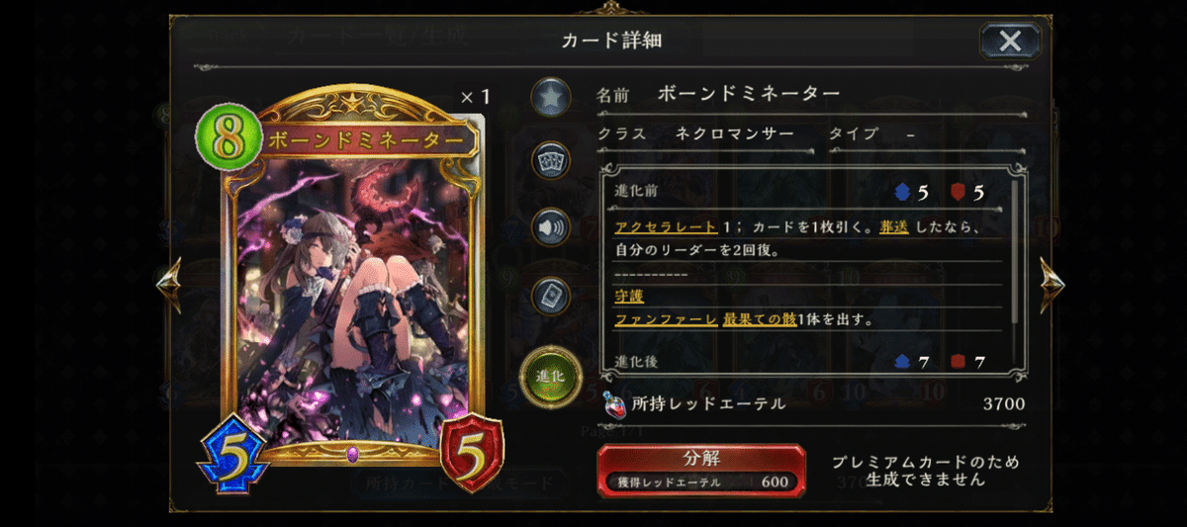Open the 守護 keyword link
This screenshot has width=1187, height=527.
tap(629, 296)
